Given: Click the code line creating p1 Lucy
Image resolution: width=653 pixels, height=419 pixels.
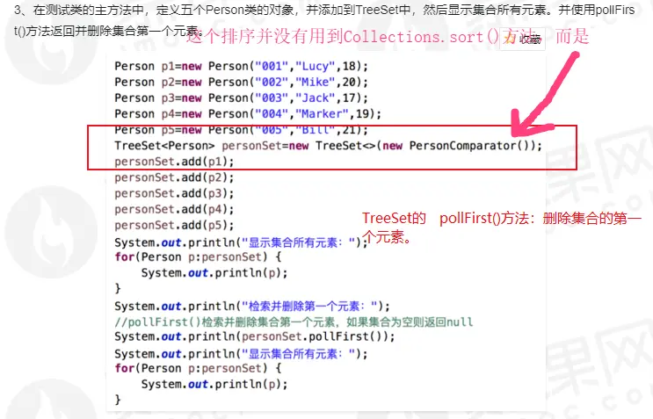Looking at the screenshot, I should 241,66.
